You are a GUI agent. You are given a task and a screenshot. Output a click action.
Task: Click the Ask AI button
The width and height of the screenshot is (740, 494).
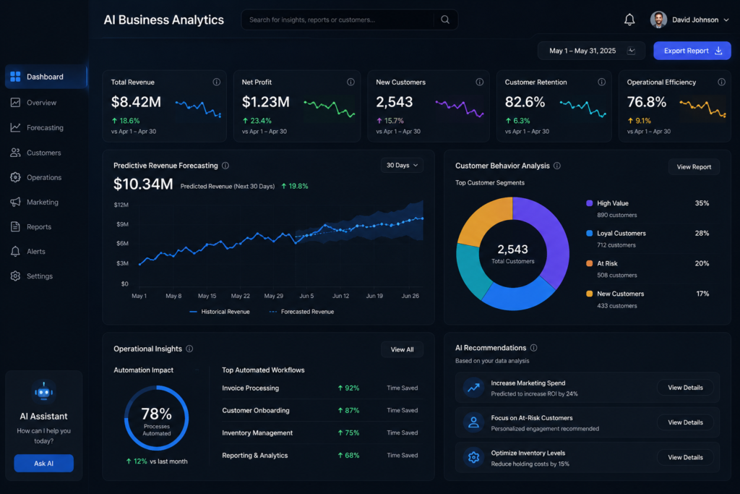44,464
